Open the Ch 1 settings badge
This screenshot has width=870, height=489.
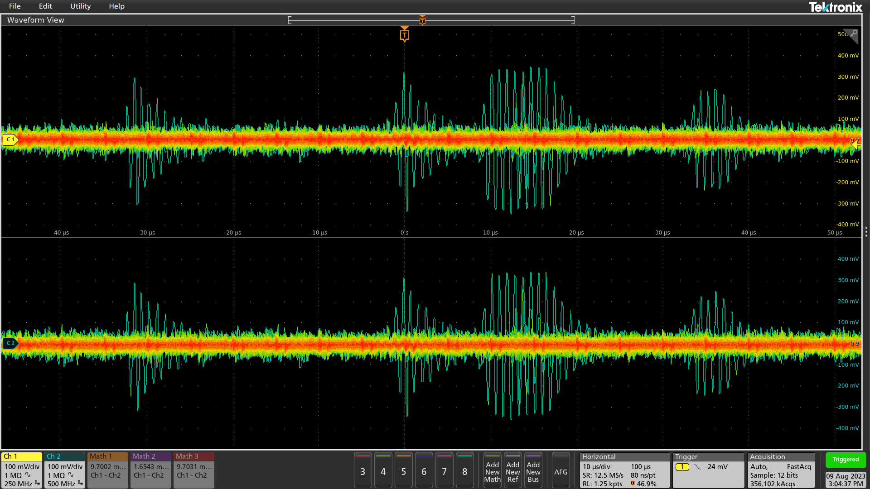pyautogui.click(x=22, y=470)
